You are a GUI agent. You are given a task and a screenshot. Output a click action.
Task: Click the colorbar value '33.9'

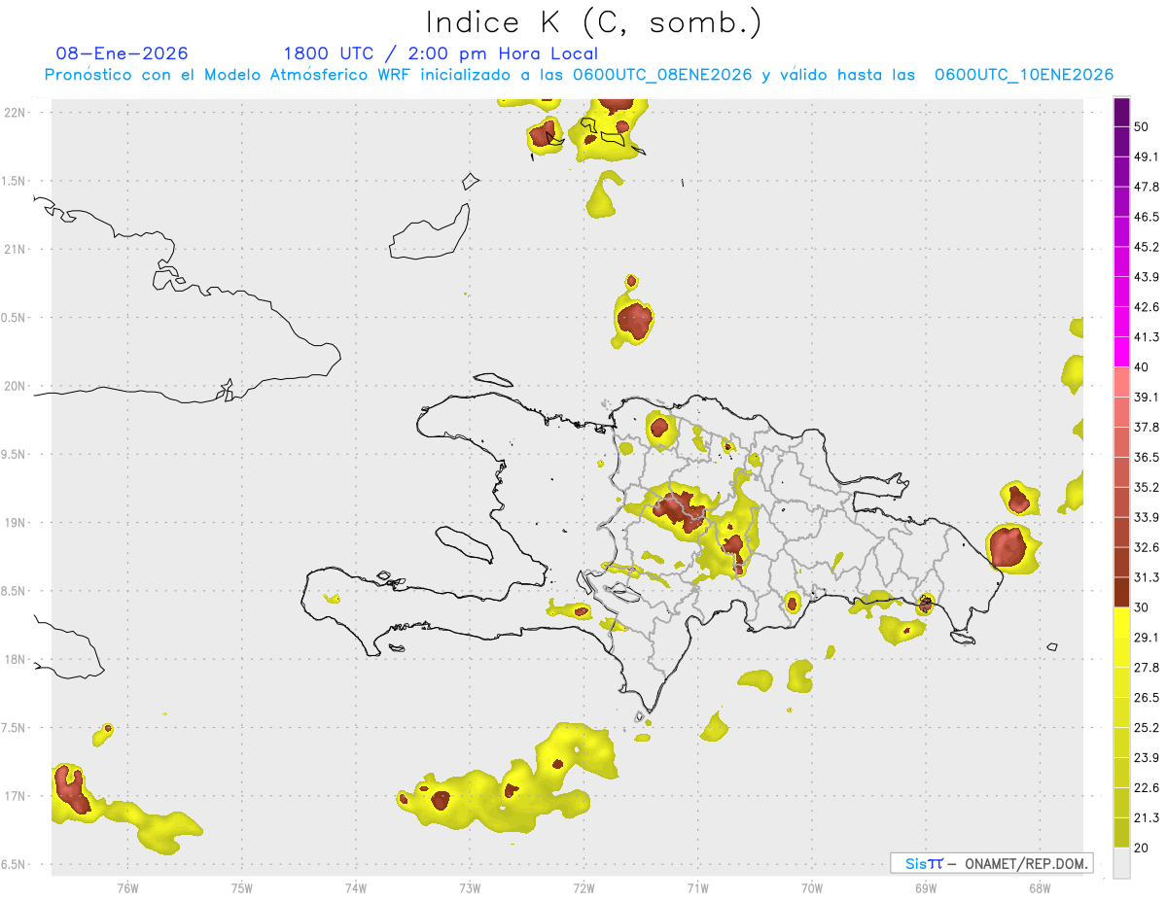tap(1147, 517)
